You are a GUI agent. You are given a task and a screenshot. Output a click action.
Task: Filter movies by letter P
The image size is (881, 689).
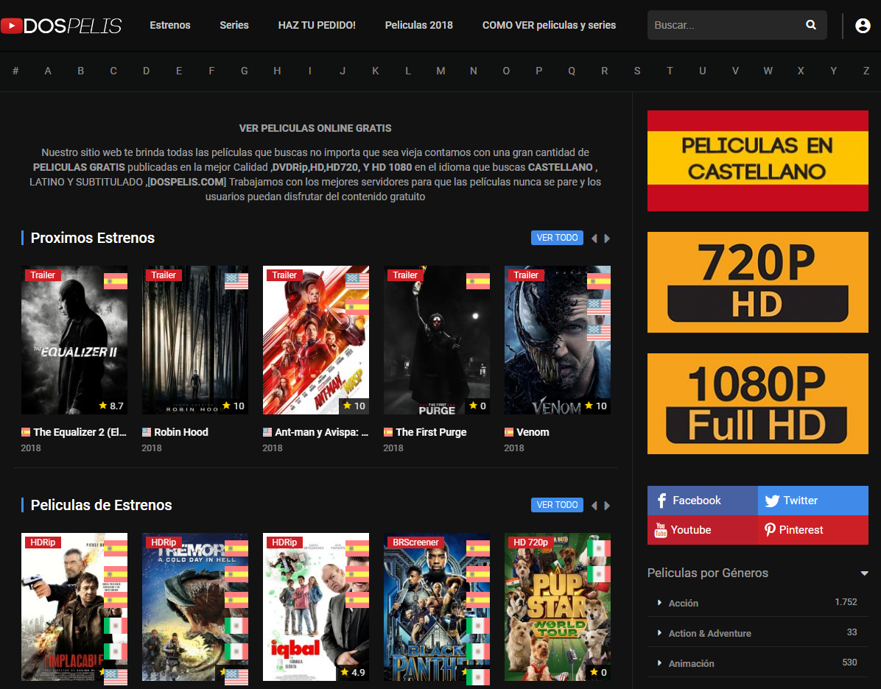[538, 71]
